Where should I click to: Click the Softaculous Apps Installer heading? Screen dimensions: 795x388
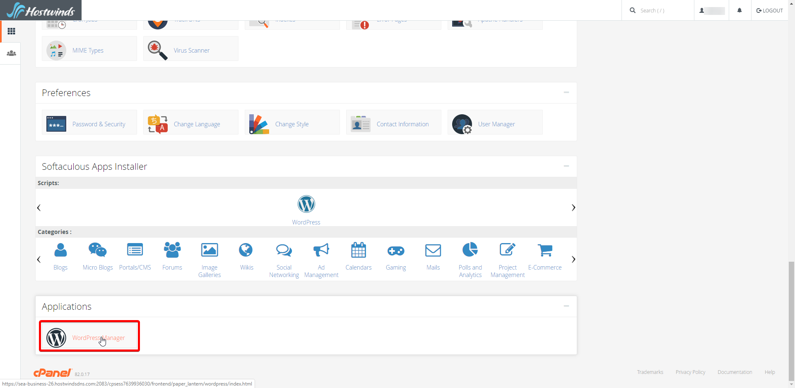pos(94,166)
